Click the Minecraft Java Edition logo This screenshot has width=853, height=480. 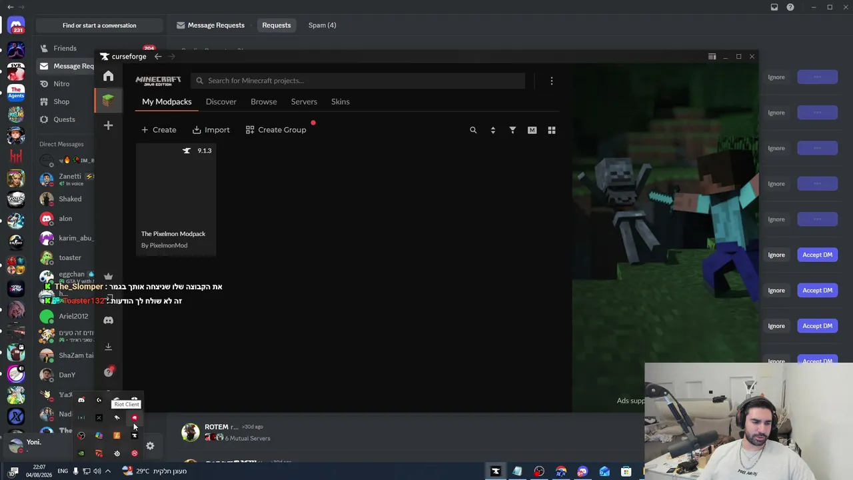(x=159, y=81)
